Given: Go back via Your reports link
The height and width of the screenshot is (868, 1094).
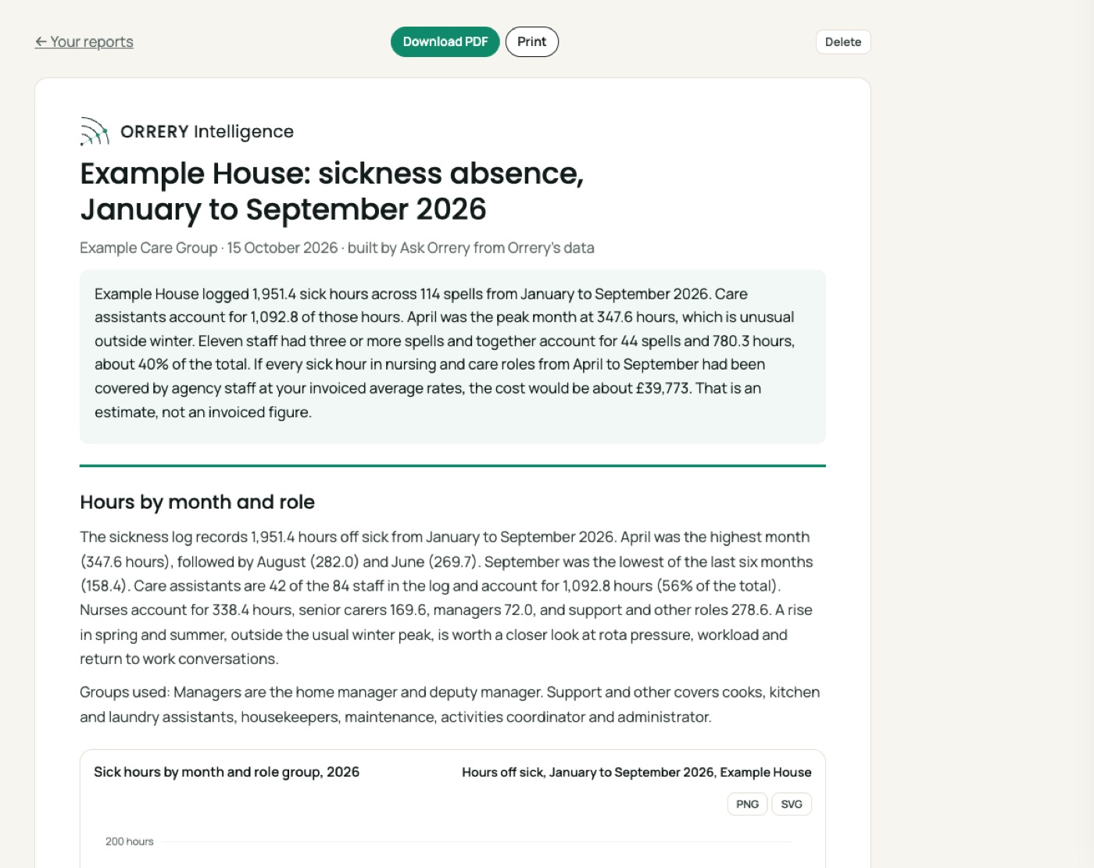Looking at the screenshot, I should tap(84, 41).
